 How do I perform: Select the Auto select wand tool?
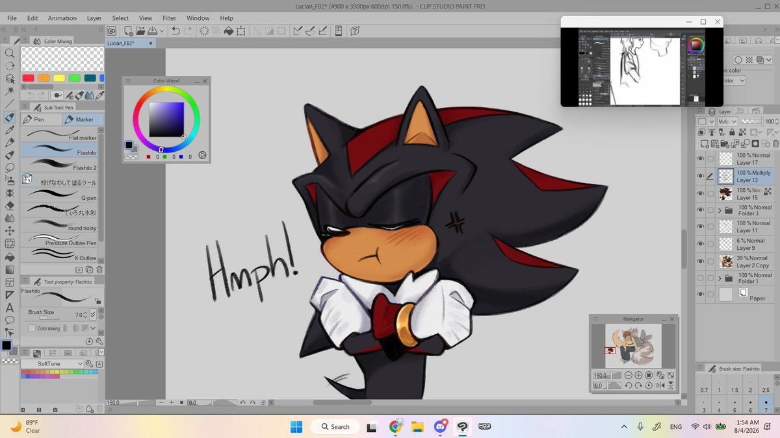pos(10,90)
